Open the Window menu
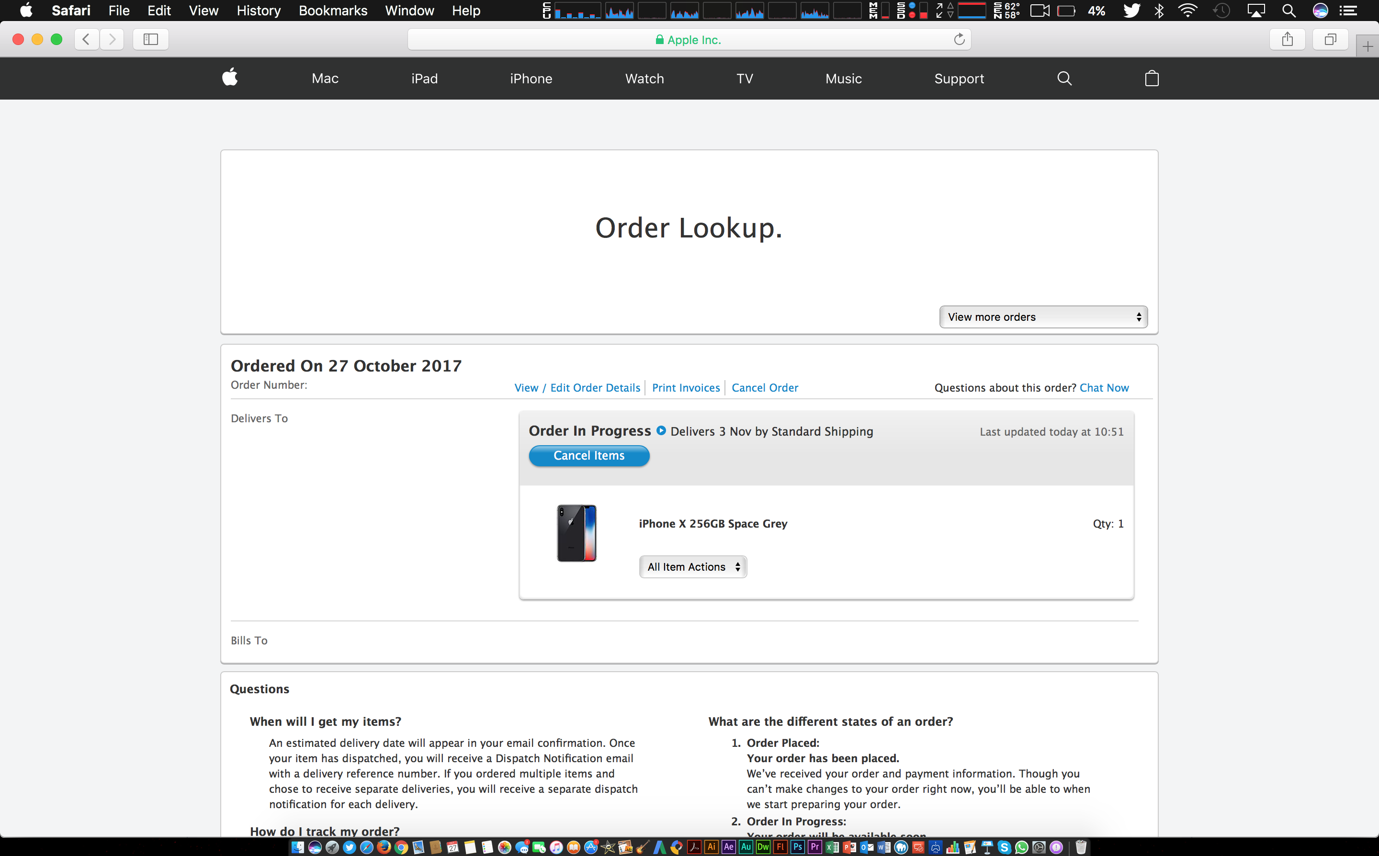The height and width of the screenshot is (856, 1379). [409, 10]
